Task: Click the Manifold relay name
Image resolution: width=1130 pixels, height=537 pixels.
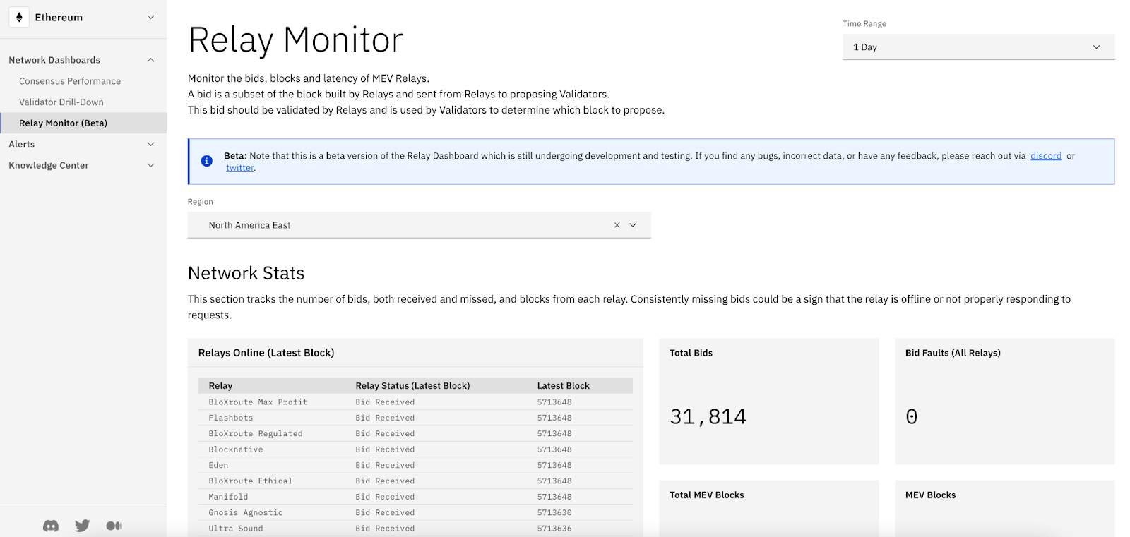Action: pos(228,497)
